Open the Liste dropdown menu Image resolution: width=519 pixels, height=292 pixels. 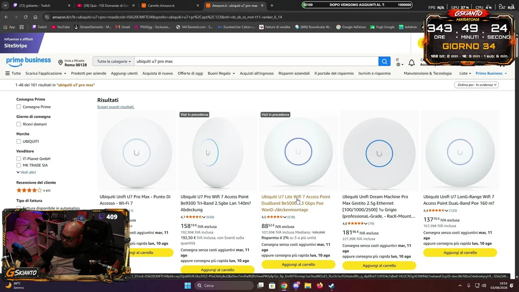[465, 73]
